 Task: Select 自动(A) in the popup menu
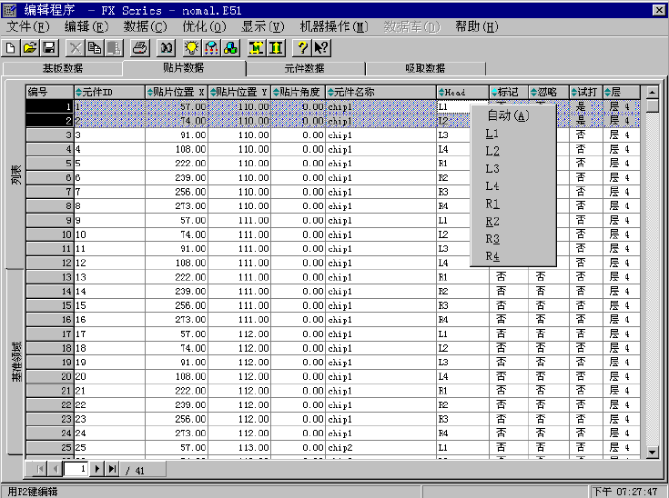click(507, 115)
